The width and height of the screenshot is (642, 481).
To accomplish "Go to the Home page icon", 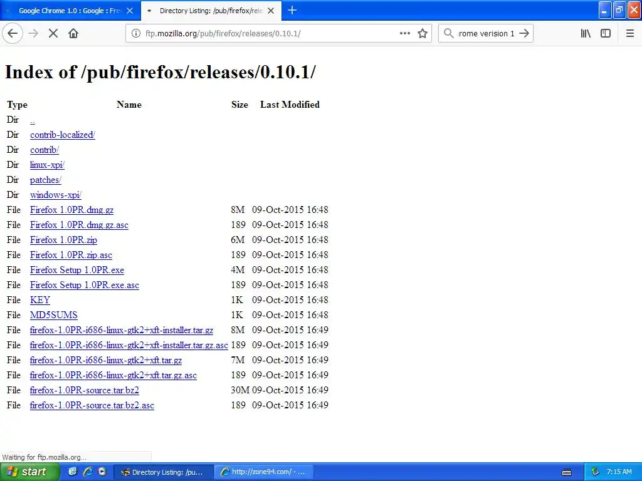I will coord(73,34).
